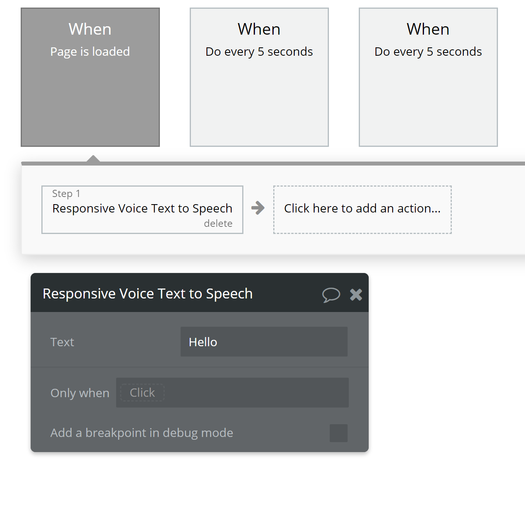Click the panel's "Responsive Voice Text to Speech" title
The height and width of the screenshot is (505, 525).
click(148, 294)
